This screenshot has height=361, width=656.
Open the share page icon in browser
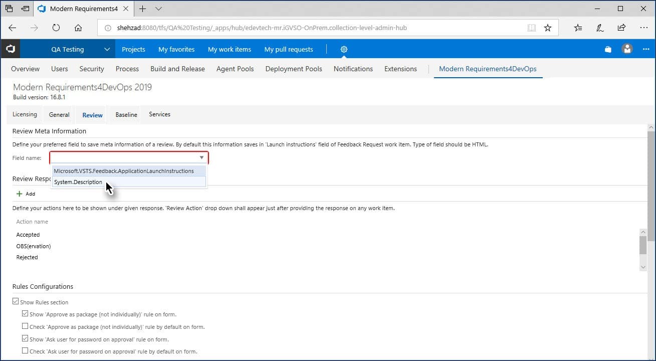tap(621, 28)
